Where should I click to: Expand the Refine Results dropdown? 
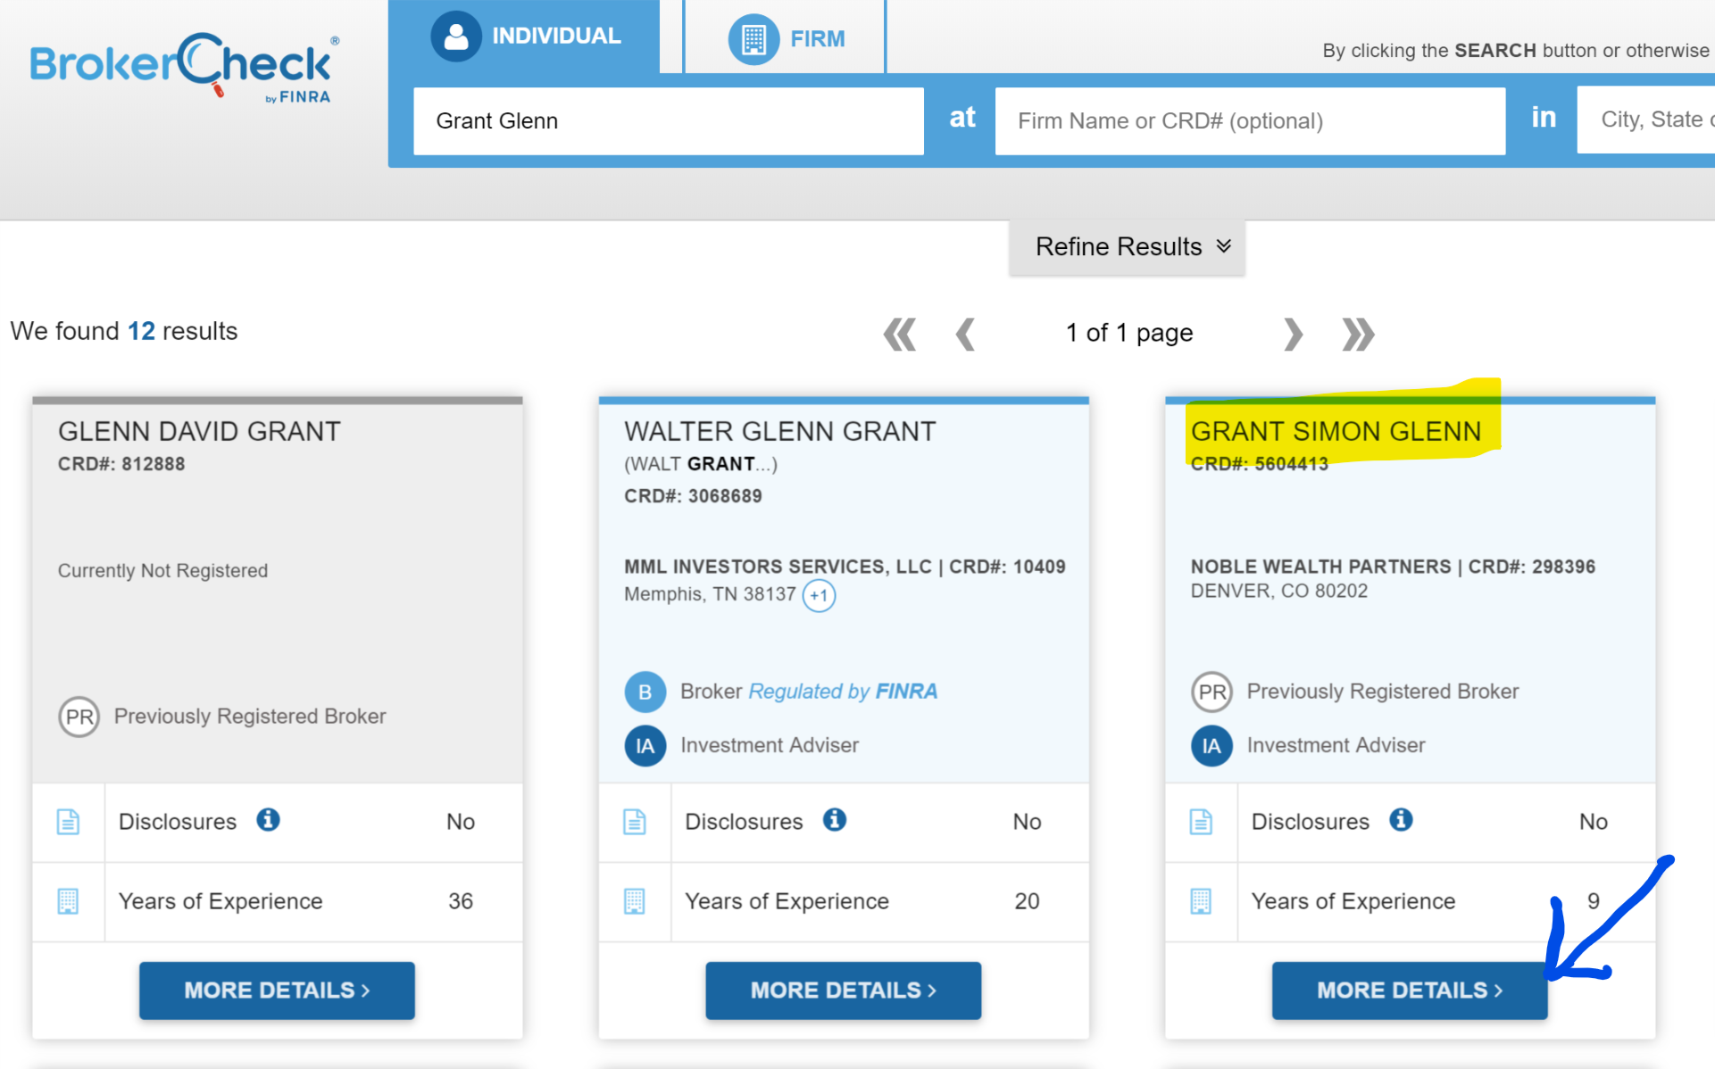(x=1127, y=247)
